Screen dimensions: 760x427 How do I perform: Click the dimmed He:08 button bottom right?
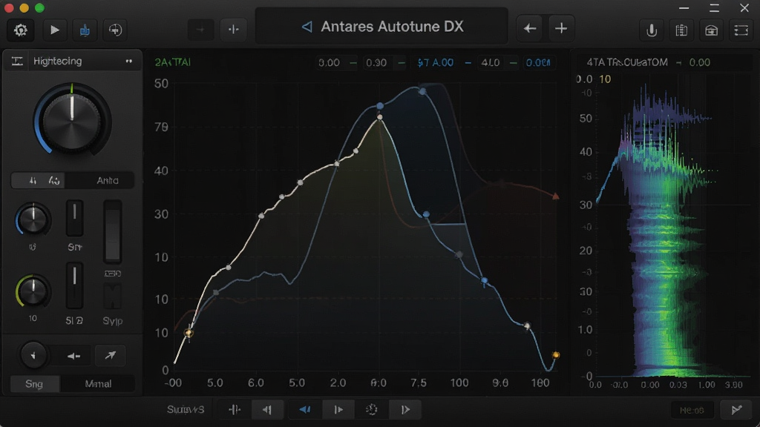point(692,410)
